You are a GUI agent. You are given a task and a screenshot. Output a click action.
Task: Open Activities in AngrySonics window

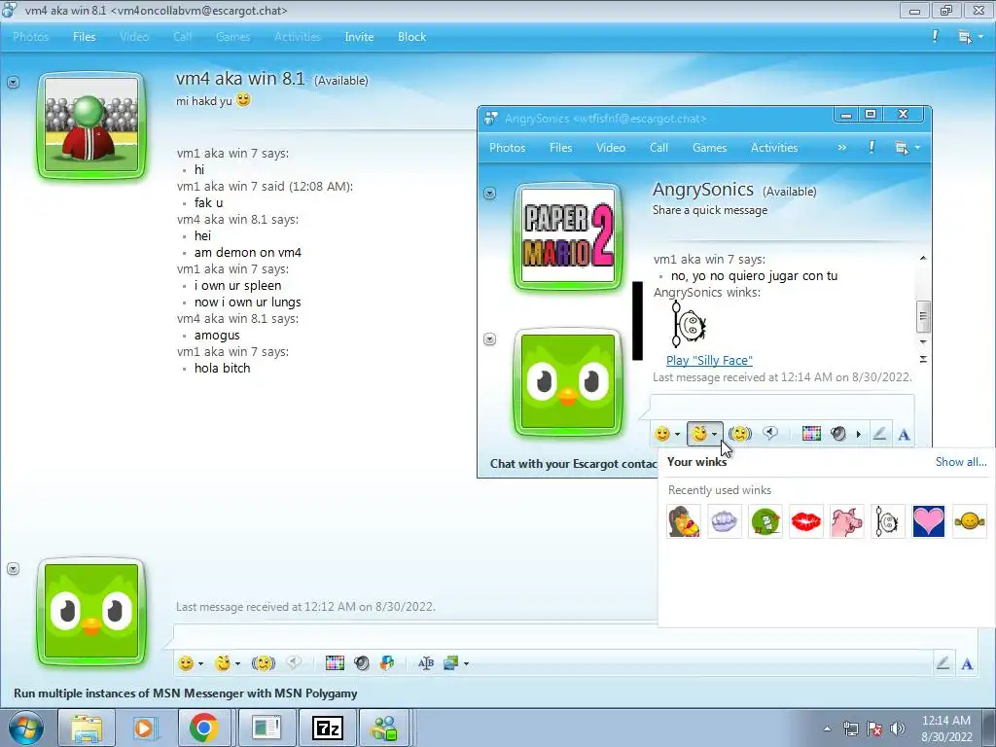click(774, 148)
